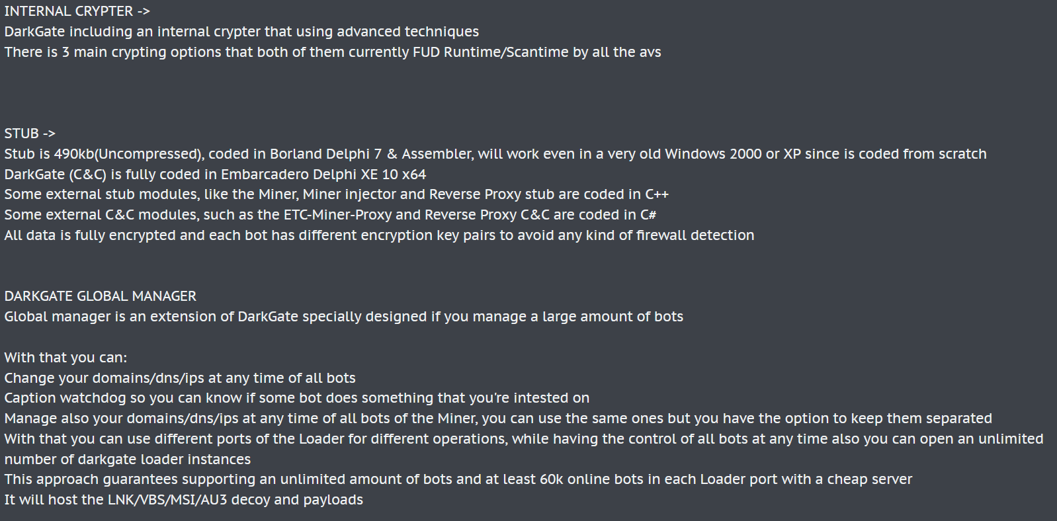Click the 'With that you can:' line
Screen dimensions: 1057x521
[x=65, y=358]
